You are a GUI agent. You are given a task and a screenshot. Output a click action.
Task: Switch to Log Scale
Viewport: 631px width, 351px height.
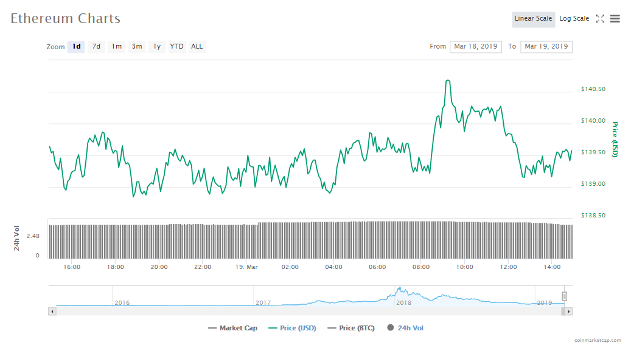point(574,19)
